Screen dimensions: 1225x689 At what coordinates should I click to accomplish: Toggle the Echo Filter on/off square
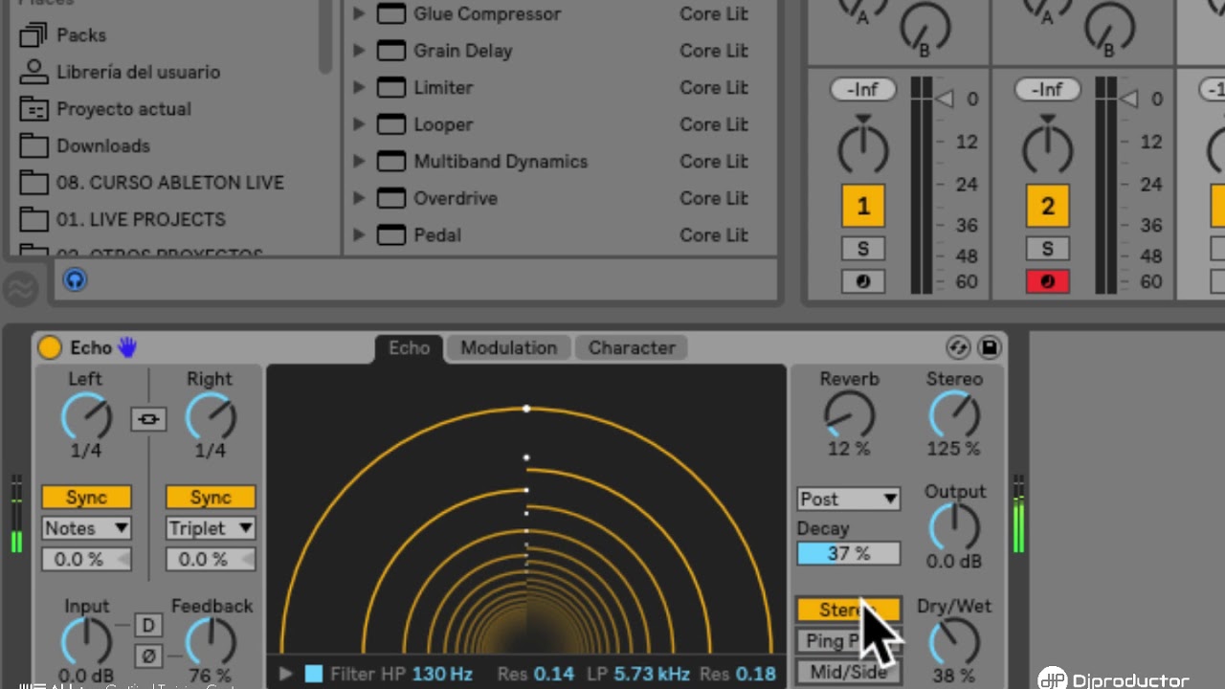(x=313, y=675)
